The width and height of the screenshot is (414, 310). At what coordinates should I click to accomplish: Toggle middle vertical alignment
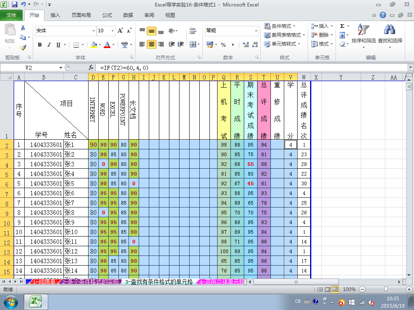[x=152, y=31]
